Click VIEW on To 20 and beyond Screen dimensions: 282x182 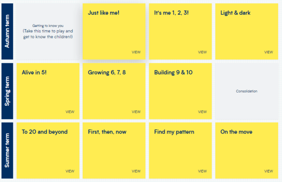tap(70, 171)
